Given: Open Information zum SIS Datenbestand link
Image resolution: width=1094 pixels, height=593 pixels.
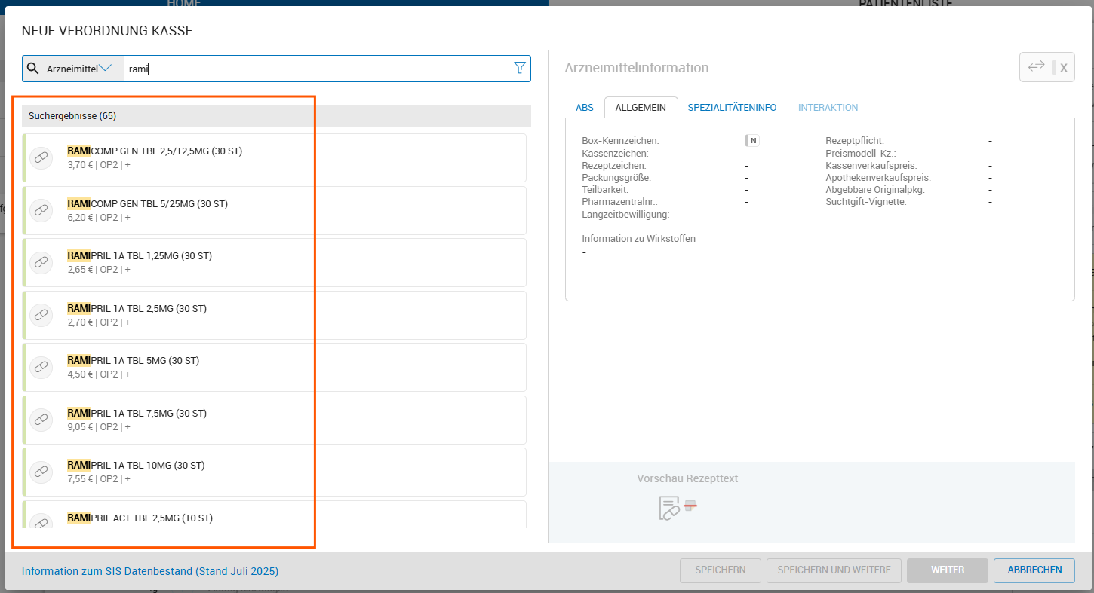Looking at the screenshot, I should coord(149,571).
